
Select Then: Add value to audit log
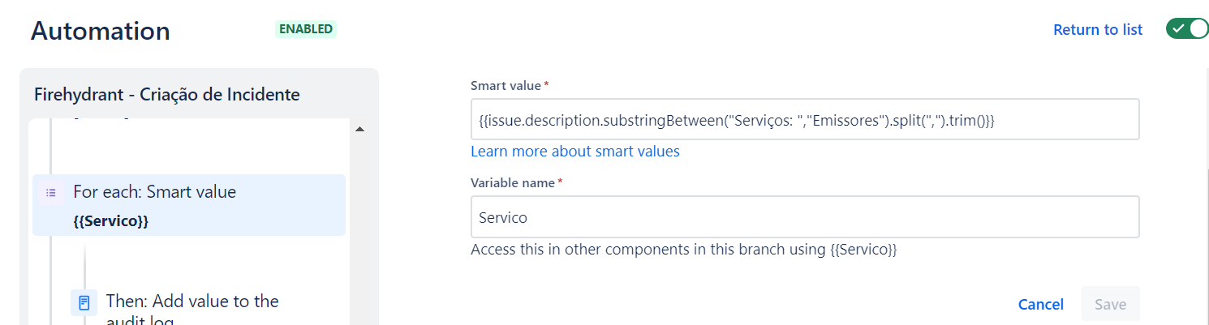[x=192, y=308]
